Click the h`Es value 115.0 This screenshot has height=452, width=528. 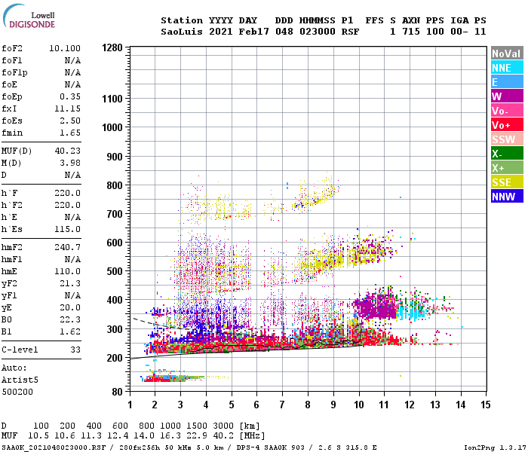[x=68, y=229]
